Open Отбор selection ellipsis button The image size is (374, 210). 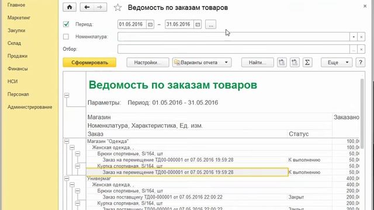click(354, 49)
